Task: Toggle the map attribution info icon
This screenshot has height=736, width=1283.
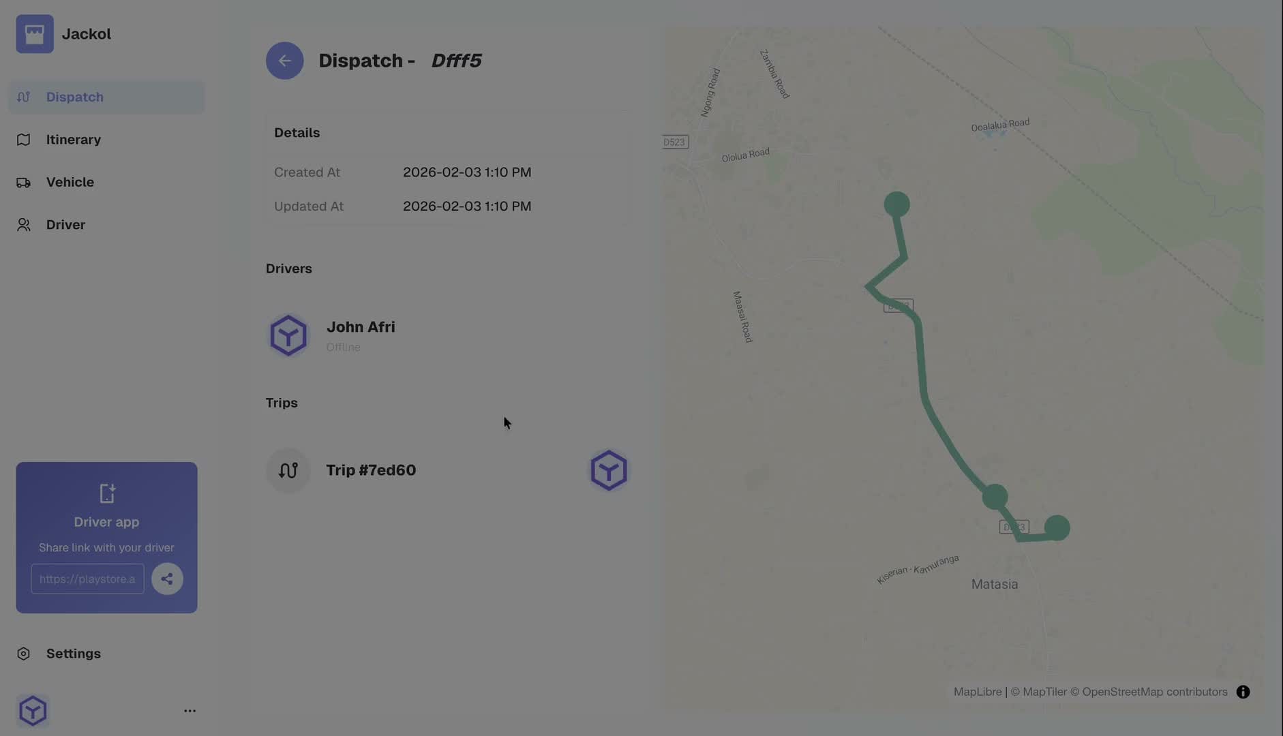Action: (1243, 692)
